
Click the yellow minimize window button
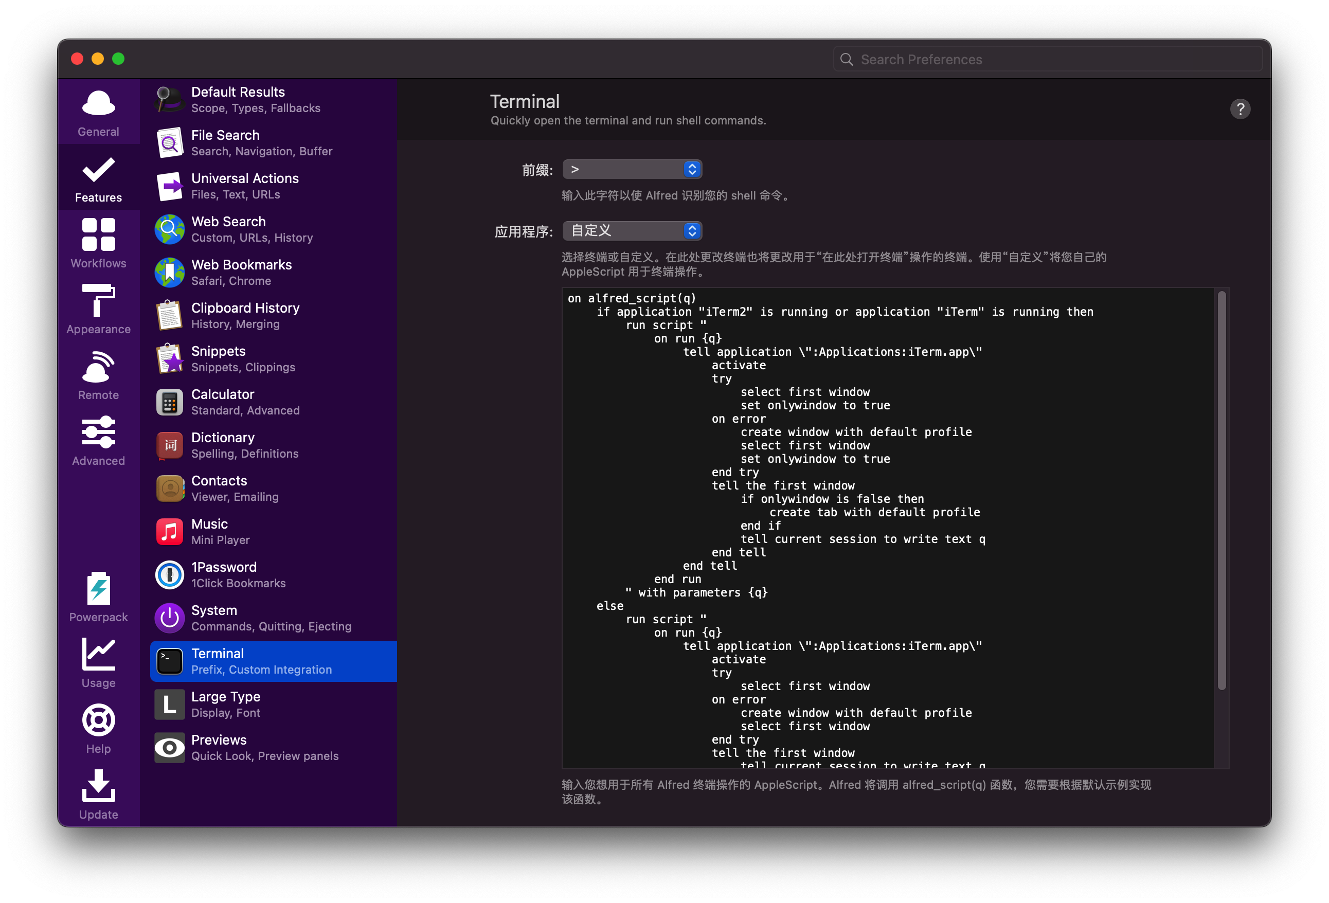coord(98,59)
